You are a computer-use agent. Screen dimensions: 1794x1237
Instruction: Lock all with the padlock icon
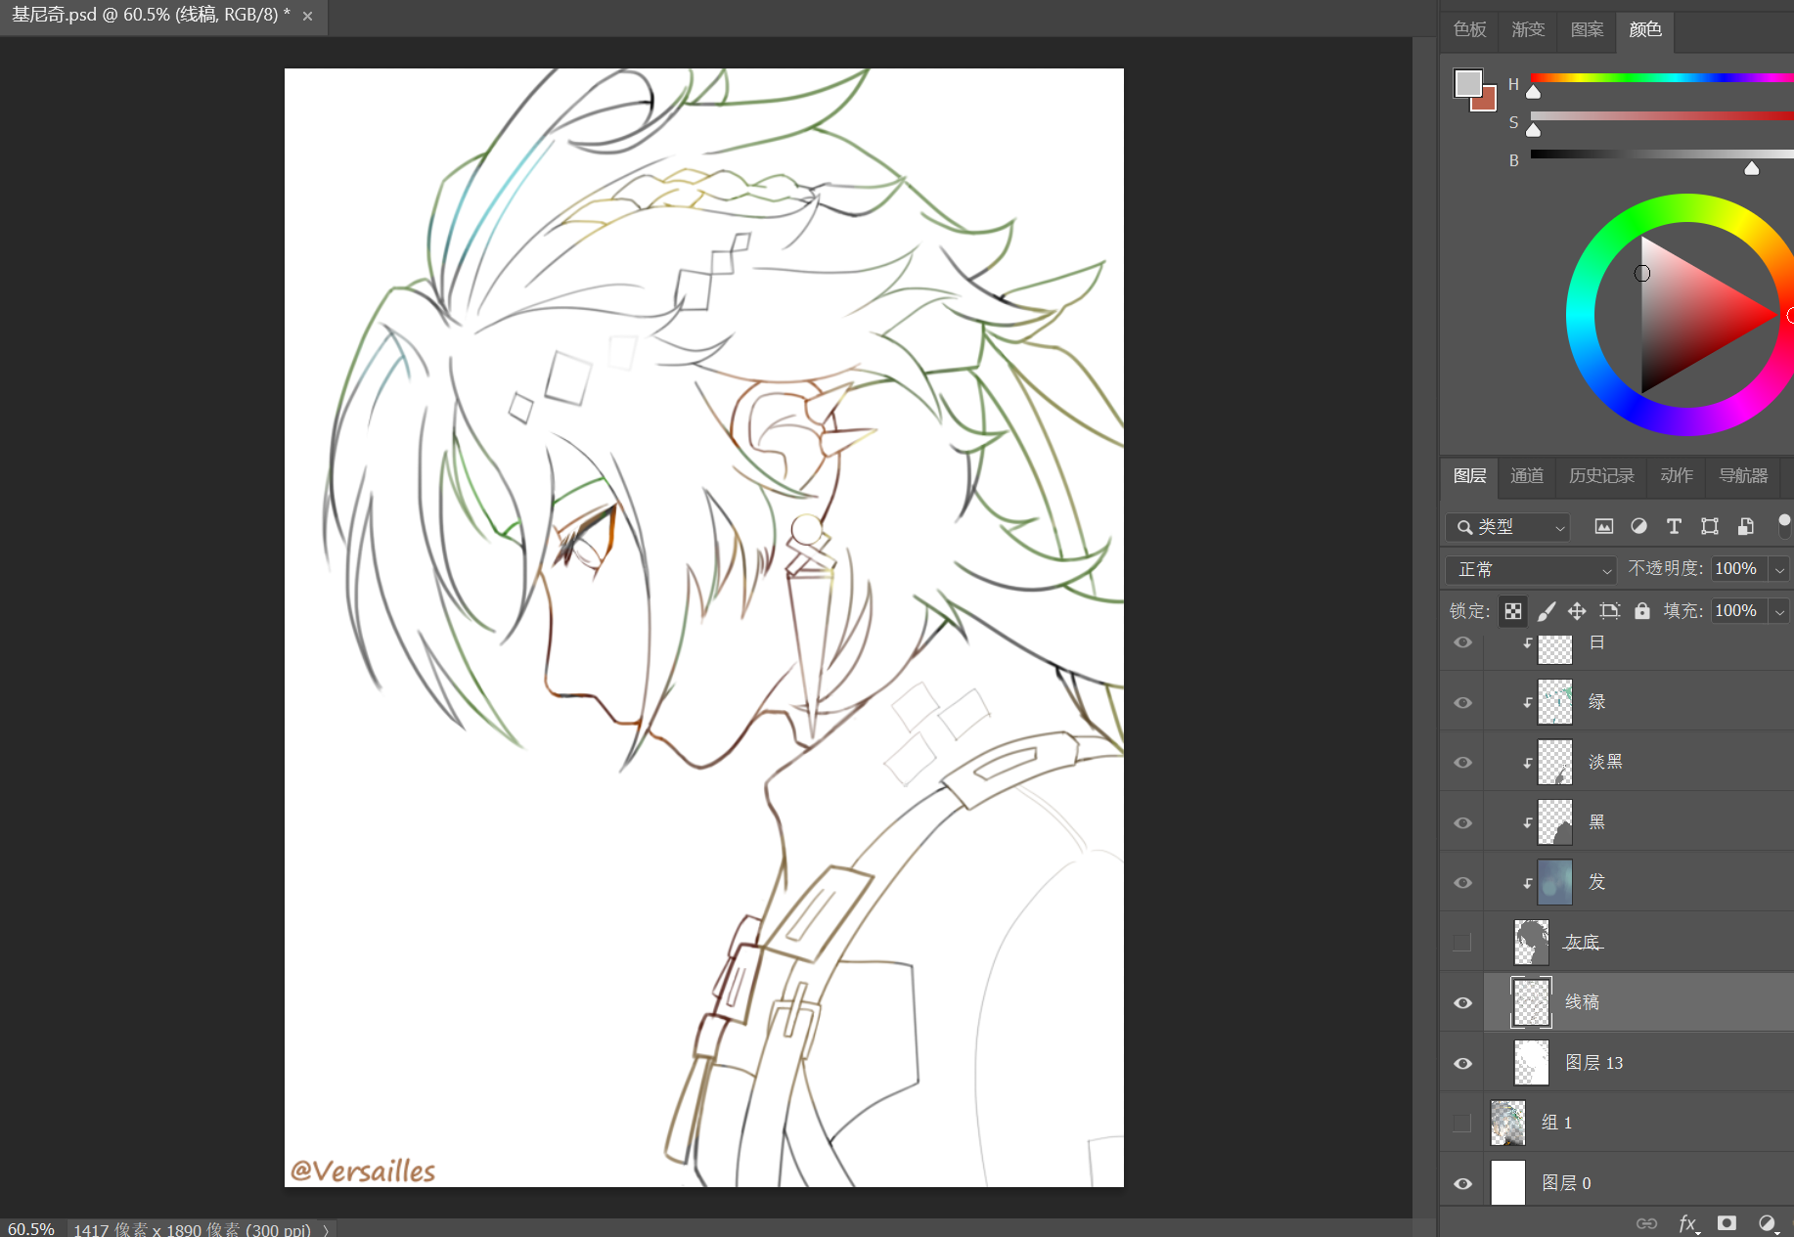click(x=1642, y=611)
